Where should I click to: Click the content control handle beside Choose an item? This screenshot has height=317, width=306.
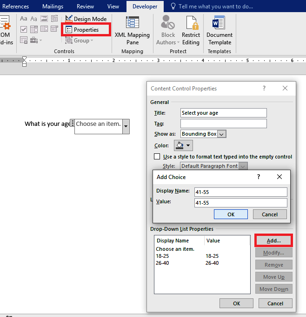click(x=72, y=123)
